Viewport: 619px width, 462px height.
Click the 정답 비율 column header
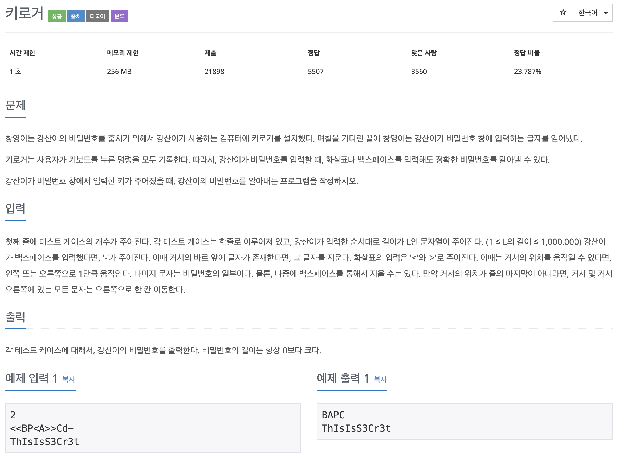coord(527,53)
